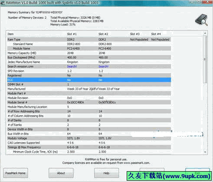The height and width of the screenshot is (182, 213).
Task: Click the Slot #2 Amazon Search! link
Action: [x=103, y=66]
